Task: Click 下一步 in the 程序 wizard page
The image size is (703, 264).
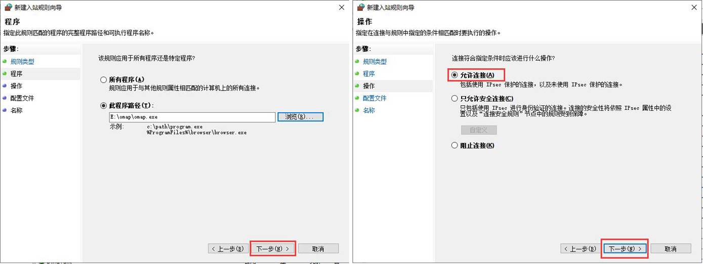Action: click(x=273, y=249)
